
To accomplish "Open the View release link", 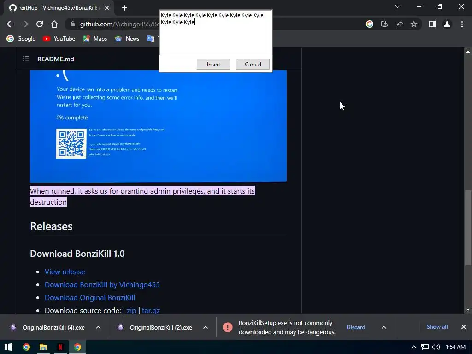I will [65, 272].
